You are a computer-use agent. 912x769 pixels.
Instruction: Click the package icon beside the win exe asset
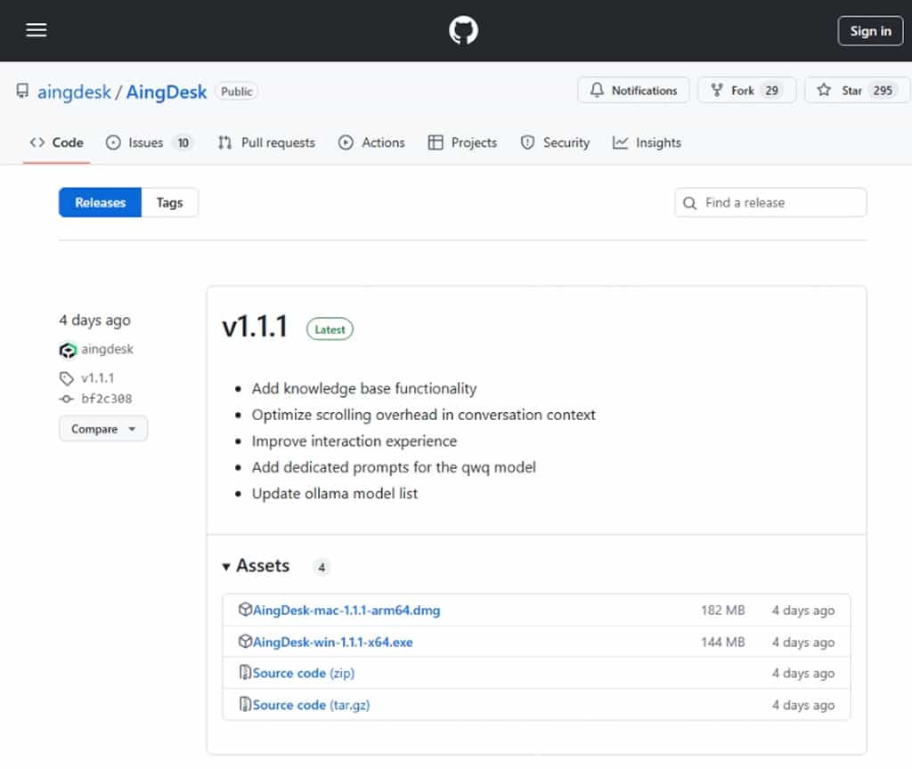[245, 641]
